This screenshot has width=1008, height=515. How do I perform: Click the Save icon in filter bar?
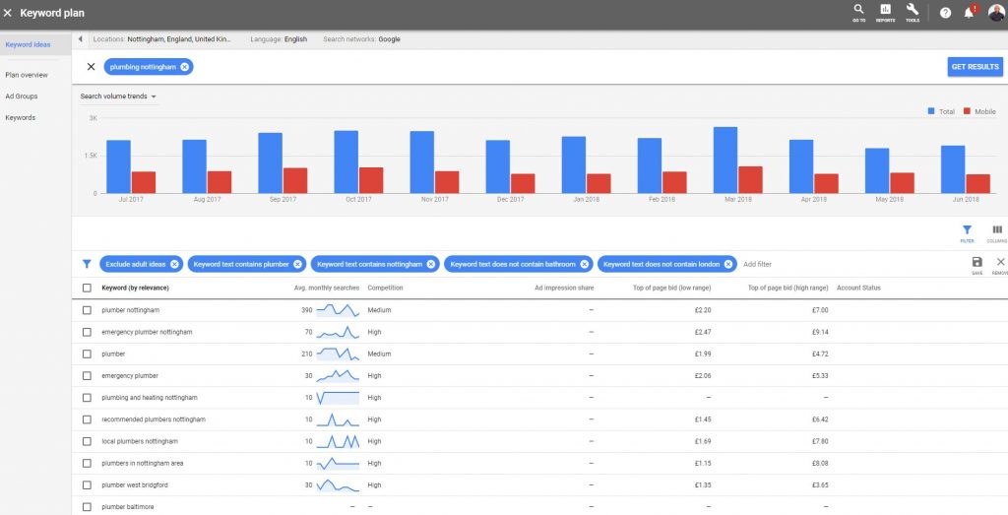pyautogui.click(x=976, y=264)
